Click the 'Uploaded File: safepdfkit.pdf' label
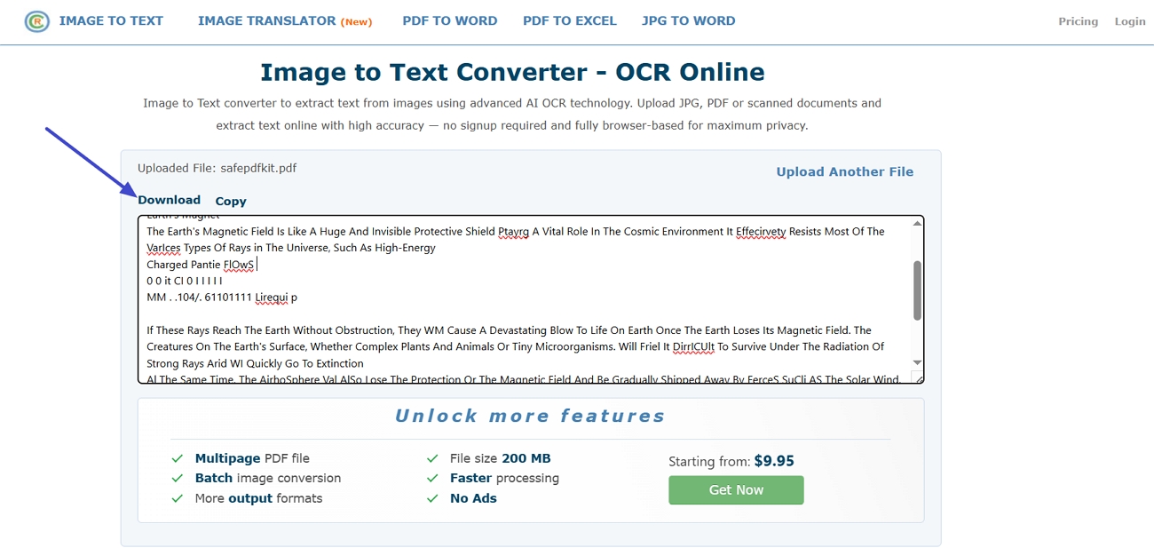 click(217, 168)
